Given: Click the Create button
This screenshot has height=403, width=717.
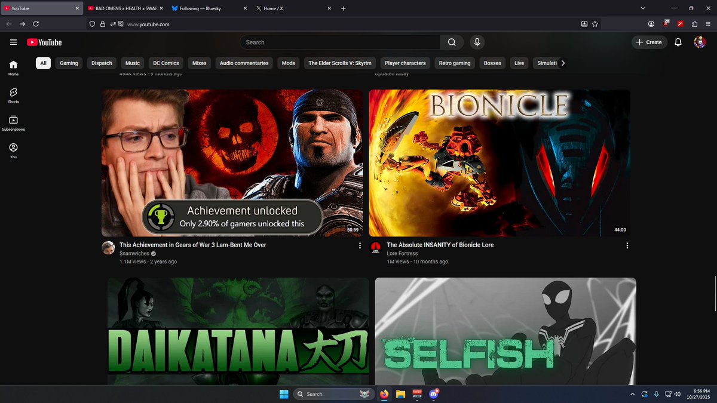Looking at the screenshot, I should coord(649,42).
